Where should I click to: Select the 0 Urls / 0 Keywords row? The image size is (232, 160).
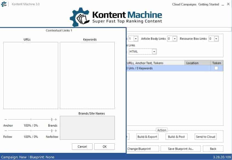pos(175,68)
